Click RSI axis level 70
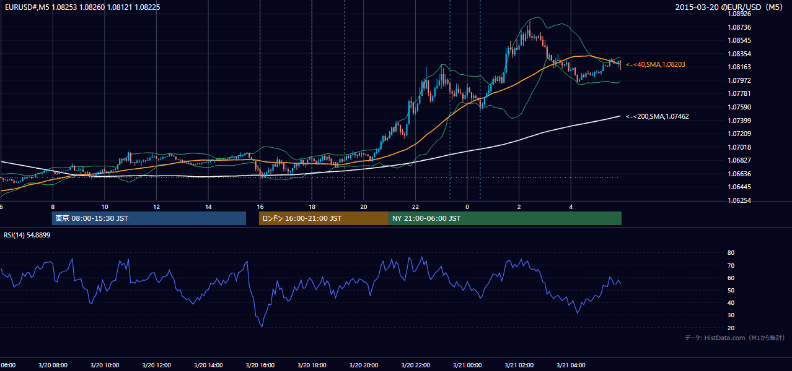 tap(731, 265)
